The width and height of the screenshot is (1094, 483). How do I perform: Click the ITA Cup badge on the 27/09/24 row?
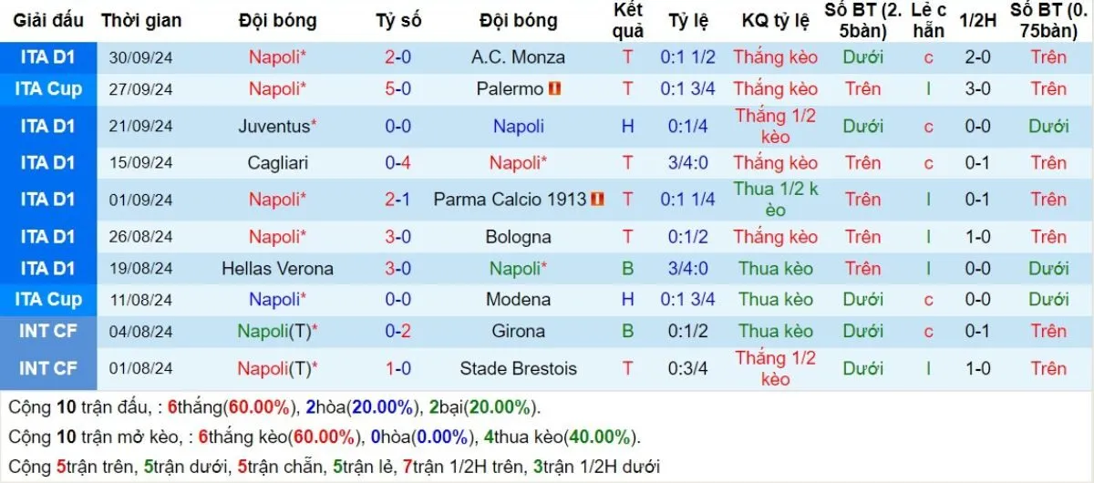point(48,89)
